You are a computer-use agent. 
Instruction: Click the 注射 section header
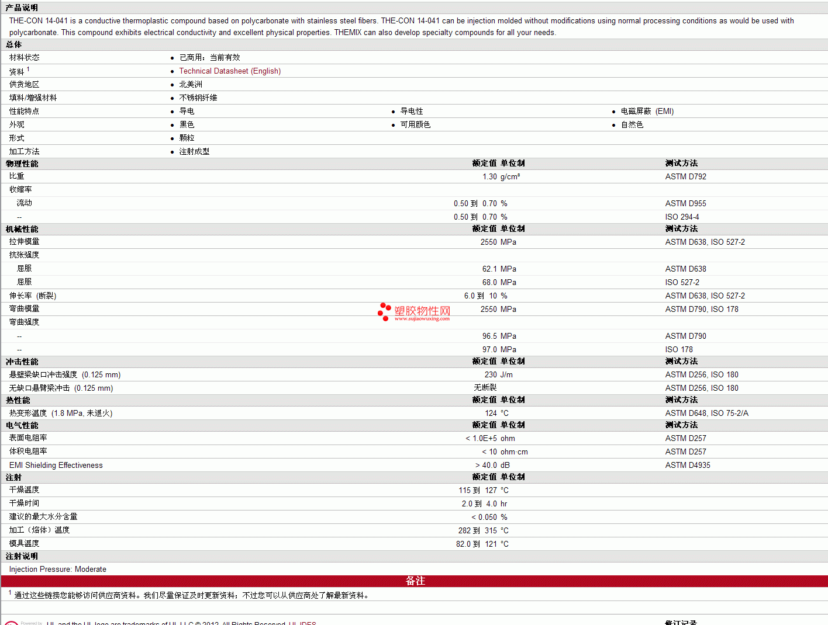click(13, 477)
